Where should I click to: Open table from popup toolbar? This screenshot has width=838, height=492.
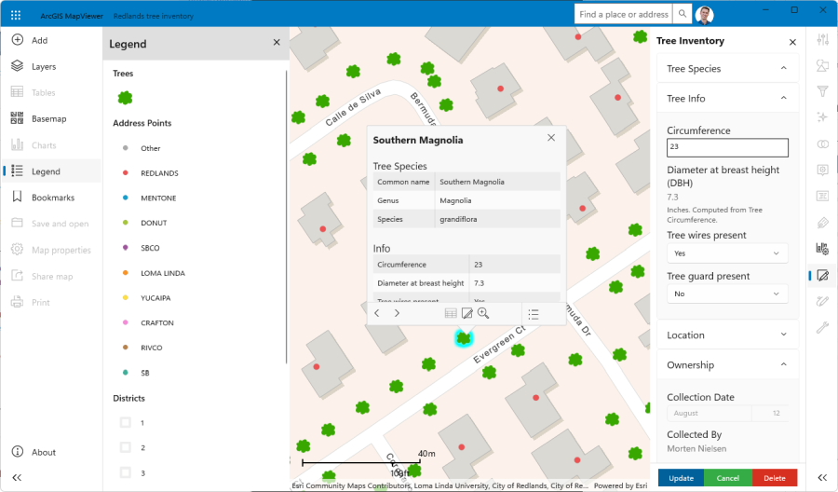pyautogui.click(x=451, y=313)
